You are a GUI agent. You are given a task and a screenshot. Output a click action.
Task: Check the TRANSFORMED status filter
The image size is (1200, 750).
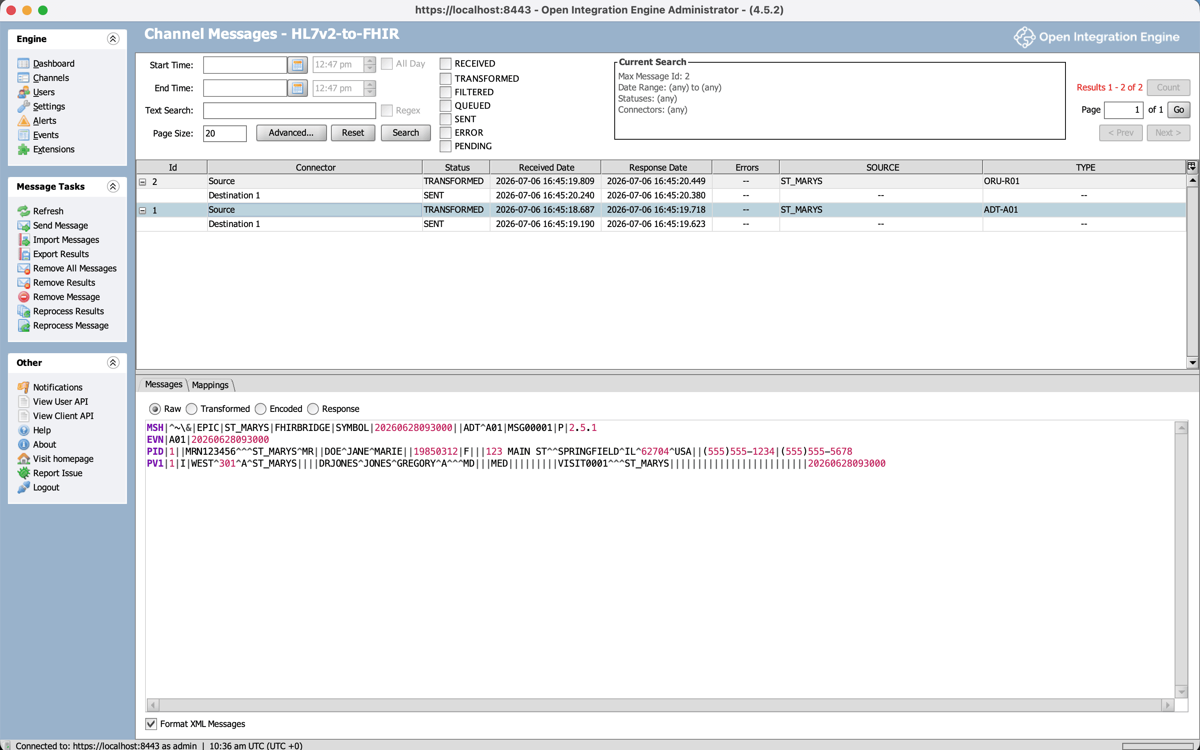pos(445,79)
